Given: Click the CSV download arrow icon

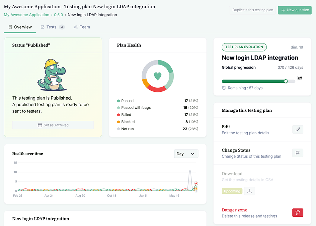Looking at the screenshot, I should tap(250, 191).
